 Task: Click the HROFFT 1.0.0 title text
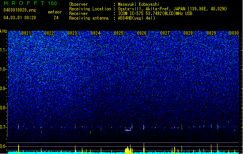[30, 3]
